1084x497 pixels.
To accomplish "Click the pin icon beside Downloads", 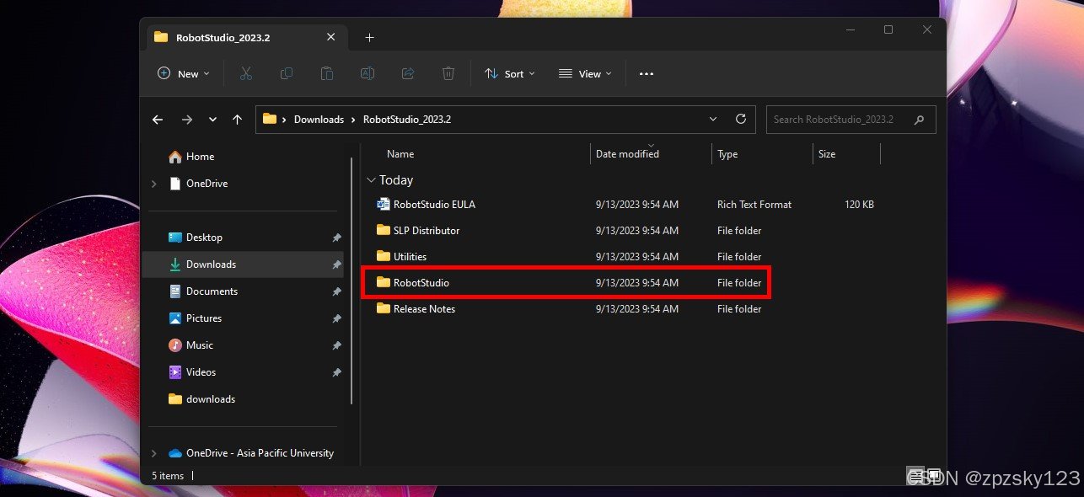I will 336,265.
